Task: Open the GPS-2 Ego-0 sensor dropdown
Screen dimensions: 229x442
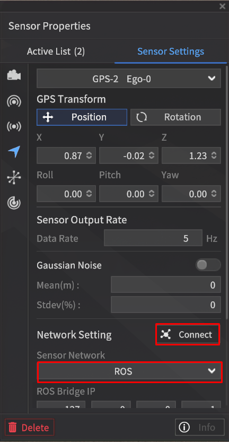Action: tap(129, 79)
